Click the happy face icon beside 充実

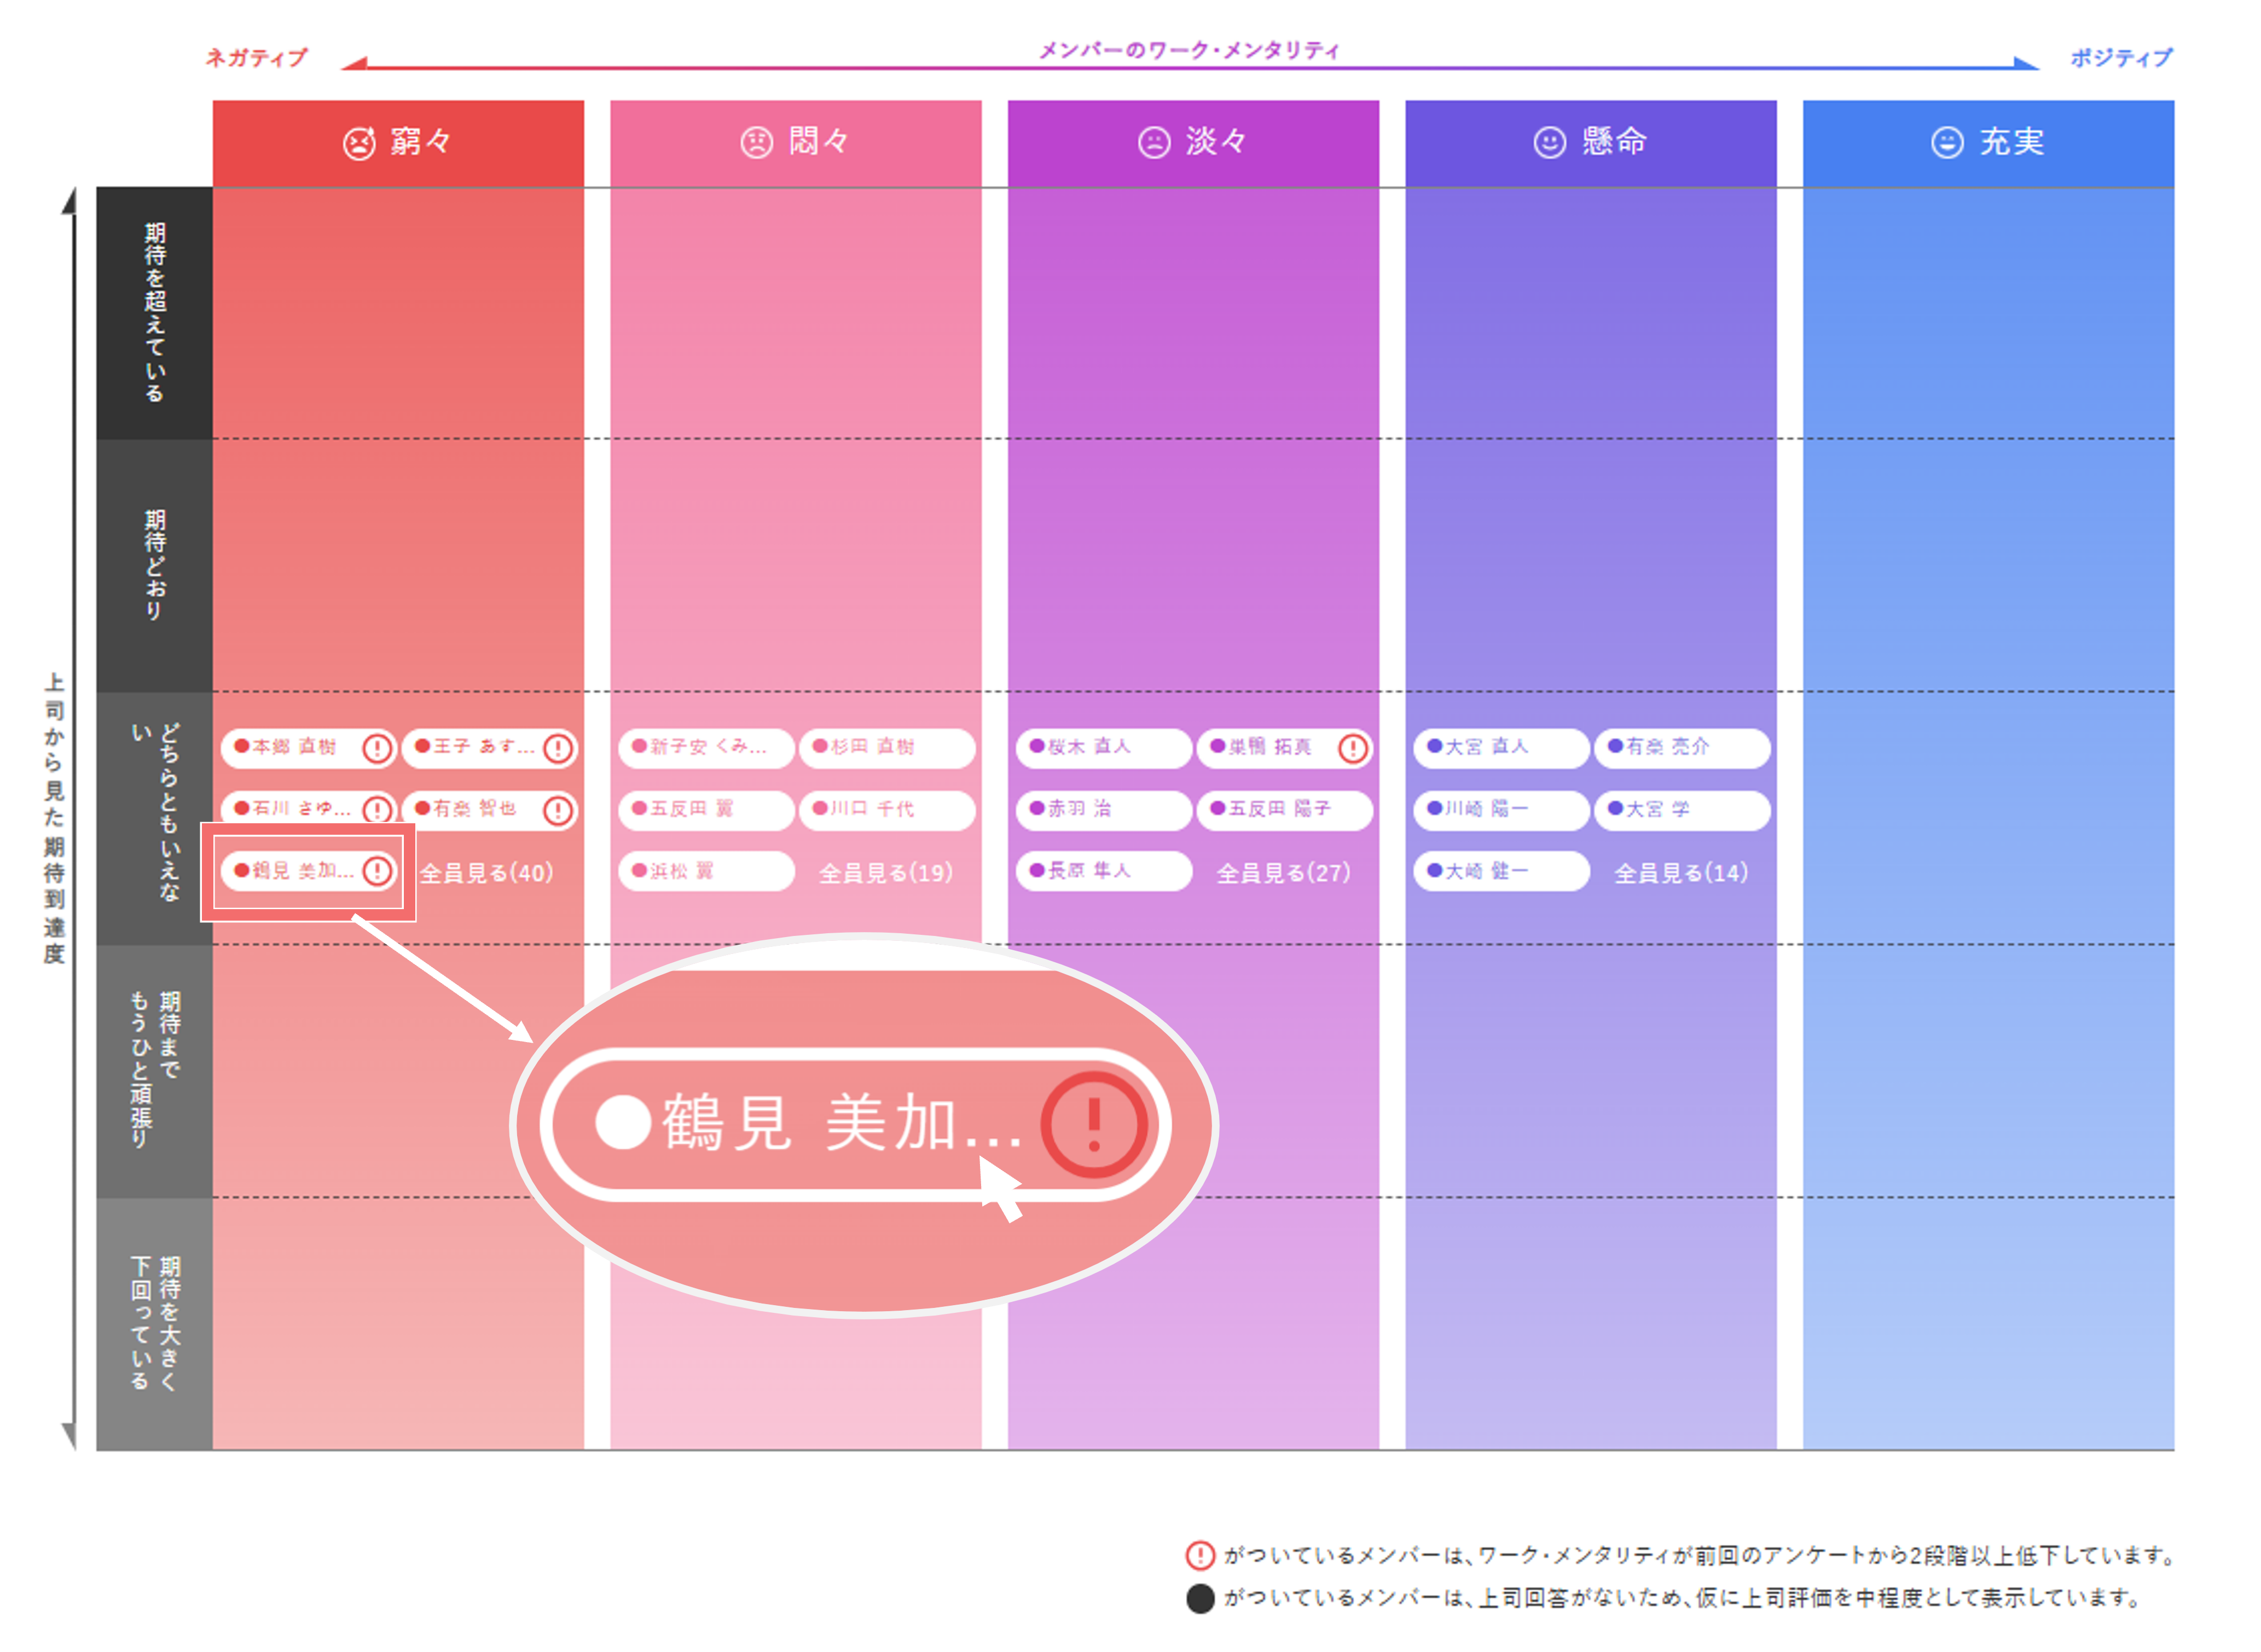tap(1947, 143)
